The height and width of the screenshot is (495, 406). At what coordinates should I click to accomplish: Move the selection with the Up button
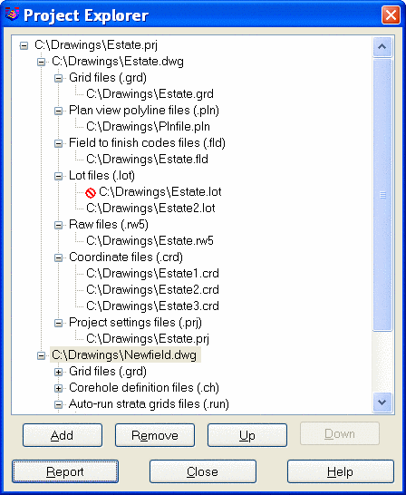(247, 435)
